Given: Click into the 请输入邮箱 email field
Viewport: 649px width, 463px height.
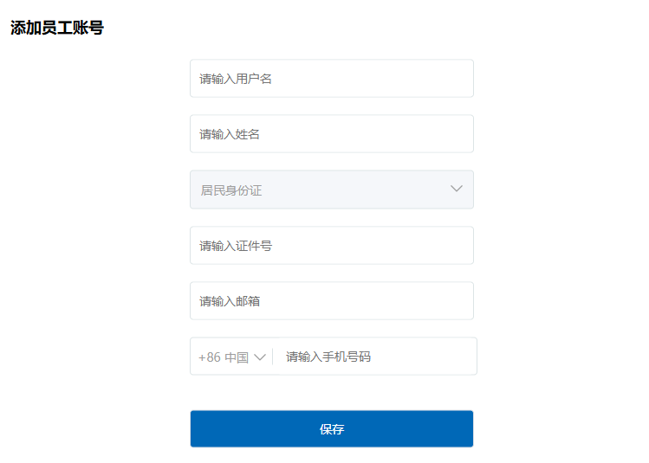Looking at the screenshot, I should tap(331, 301).
